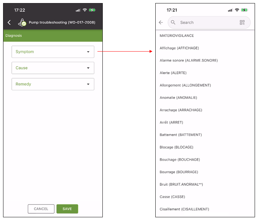Image resolution: width=256 pixels, height=219 pixels.
Task: Go back from Pump troubleshooting screen
Action: (x=9, y=22)
